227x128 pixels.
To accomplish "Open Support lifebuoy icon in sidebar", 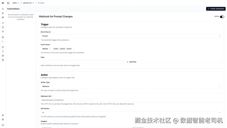I will click(3, 120).
